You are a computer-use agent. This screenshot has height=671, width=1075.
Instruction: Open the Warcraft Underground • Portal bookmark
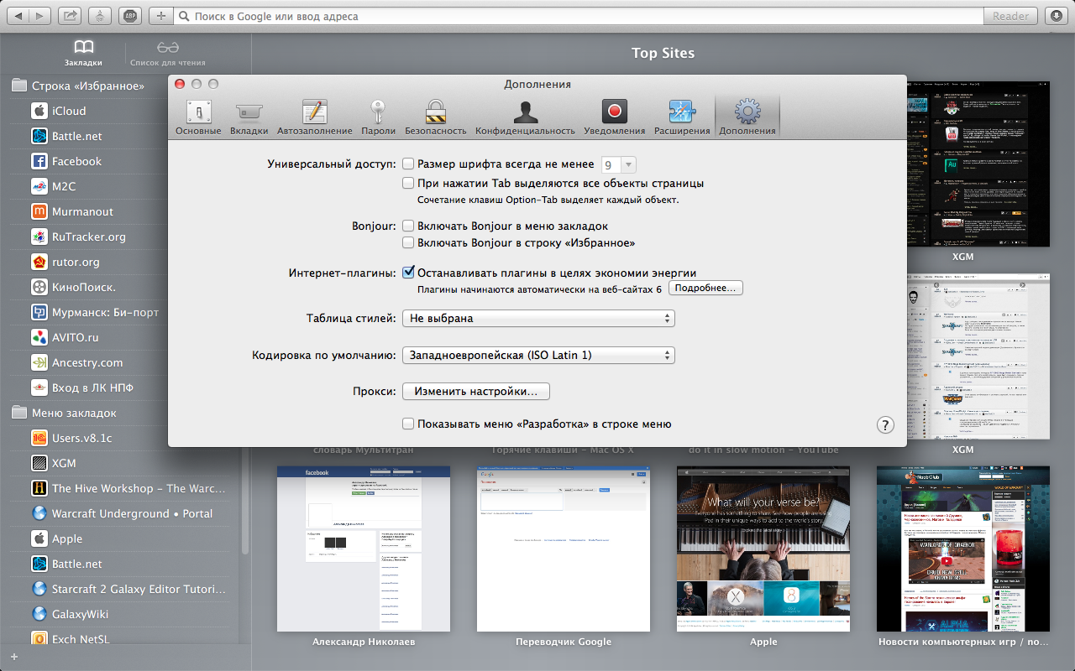120,513
